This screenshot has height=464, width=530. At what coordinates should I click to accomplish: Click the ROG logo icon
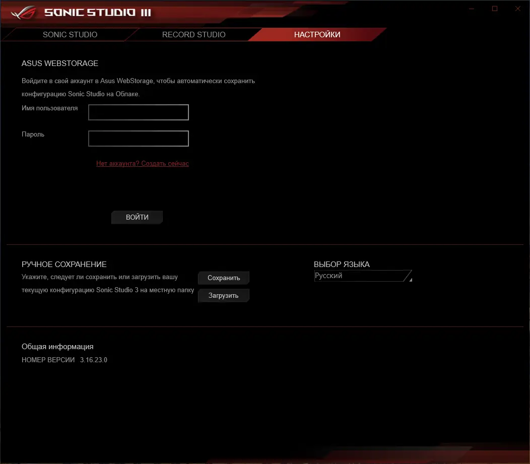click(x=23, y=13)
